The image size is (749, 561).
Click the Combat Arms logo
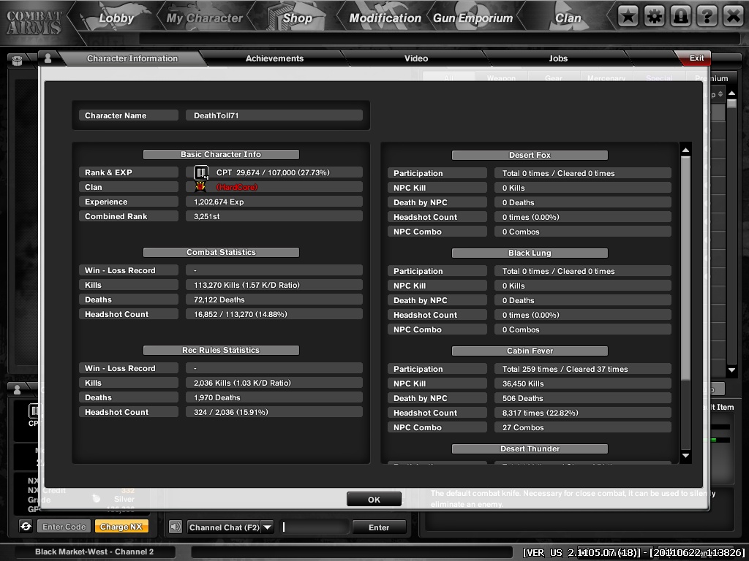click(34, 22)
